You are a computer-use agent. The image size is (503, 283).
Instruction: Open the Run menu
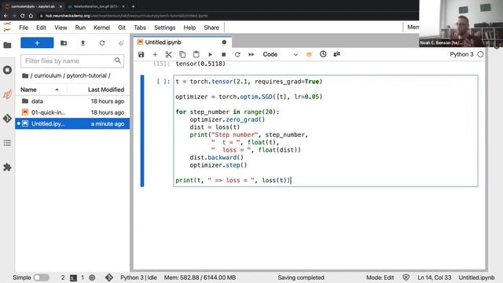(x=80, y=28)
